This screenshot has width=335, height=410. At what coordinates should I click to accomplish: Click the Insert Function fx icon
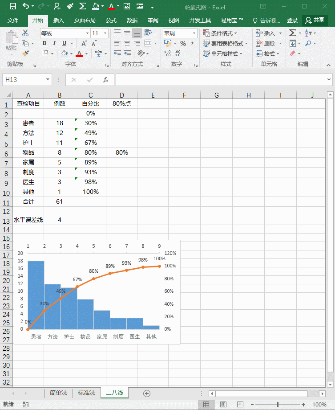coord(106,80)
